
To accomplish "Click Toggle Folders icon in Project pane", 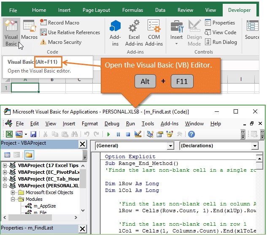I will pos(29,155).
